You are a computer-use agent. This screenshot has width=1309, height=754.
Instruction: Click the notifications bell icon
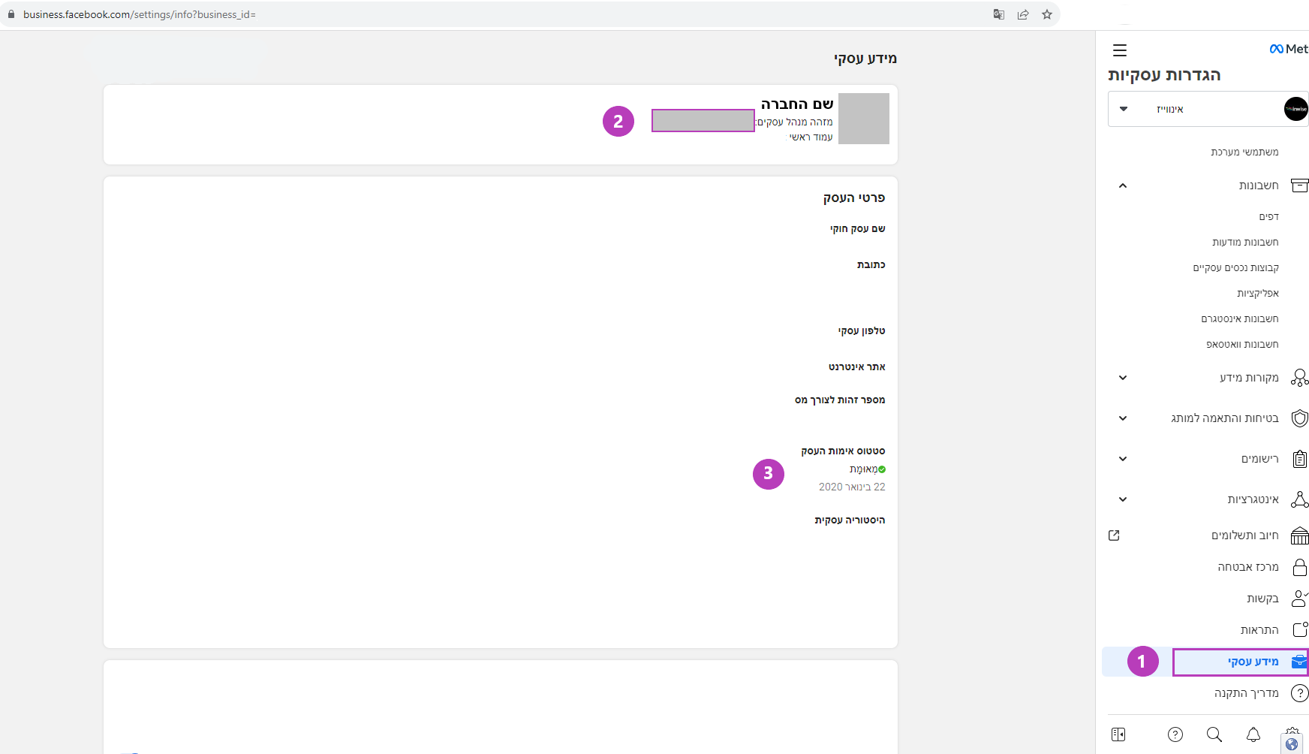click(x=1253, y=734)
